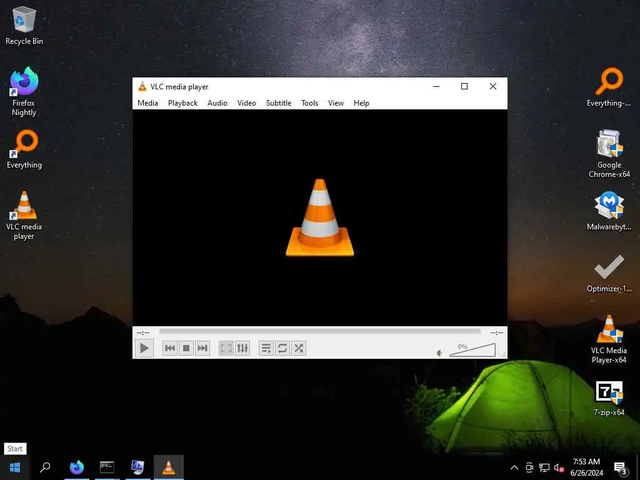Switch to command prompt taskbar icon
Image resolution: width=640 pixels, height=480 pixels.
[x=107, y=467]
